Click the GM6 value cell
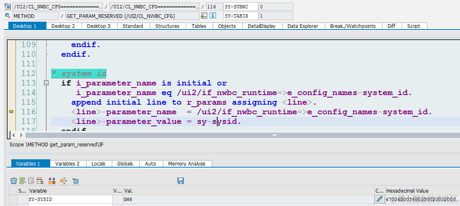This screenshot has height=206, width=460. click(249, 200)
